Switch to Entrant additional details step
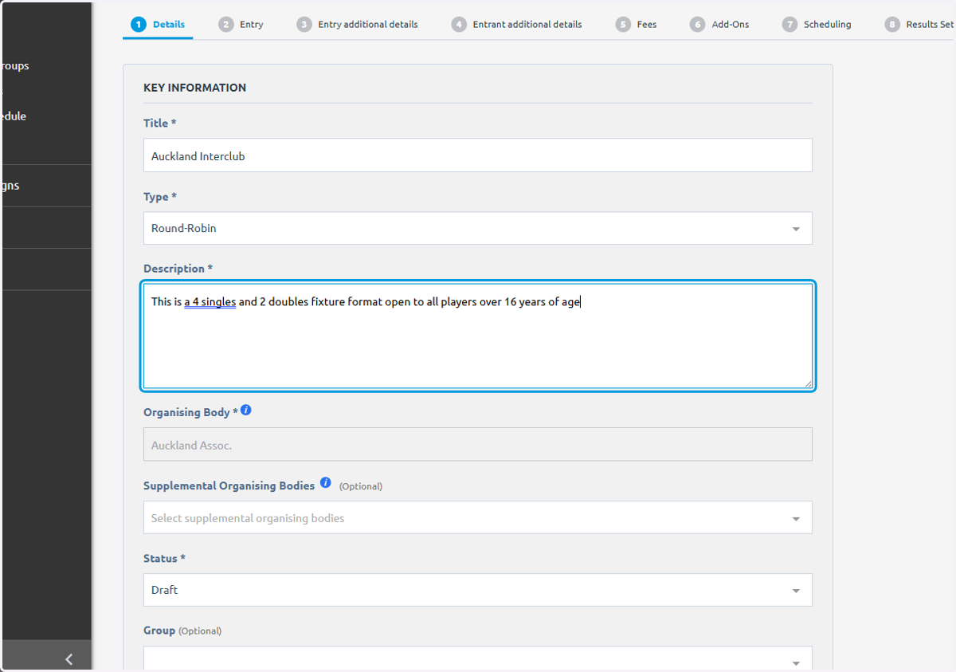This screenshot has width=956, height=672. tap(516, 25)
